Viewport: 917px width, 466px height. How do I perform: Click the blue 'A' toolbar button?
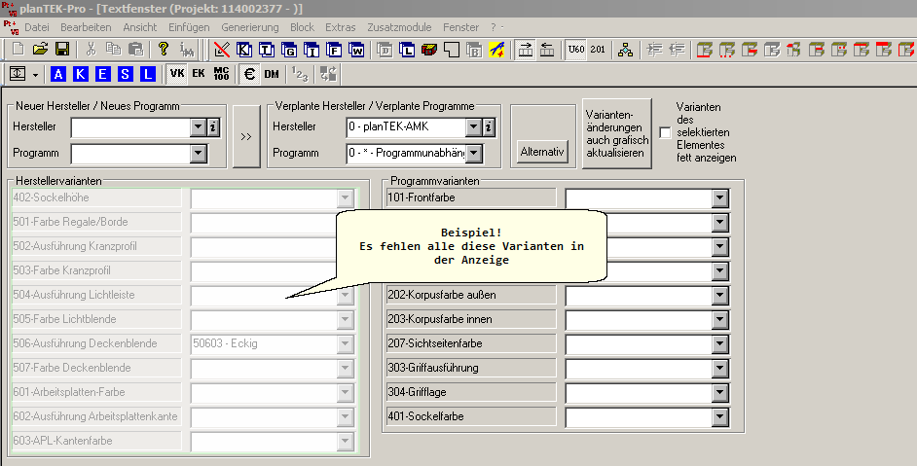tap(57, 74)
